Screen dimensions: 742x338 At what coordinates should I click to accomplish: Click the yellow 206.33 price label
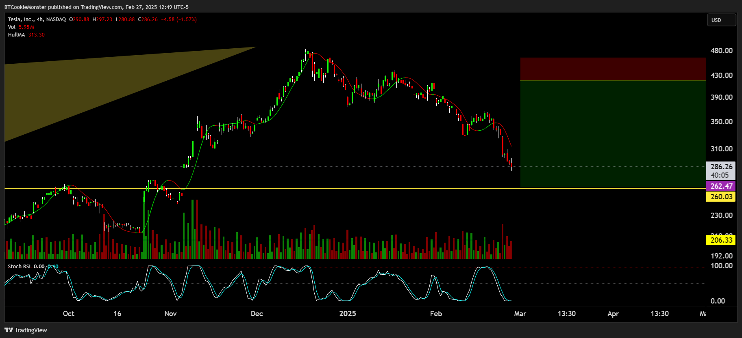pyautogui.click(x=721, y=240)
